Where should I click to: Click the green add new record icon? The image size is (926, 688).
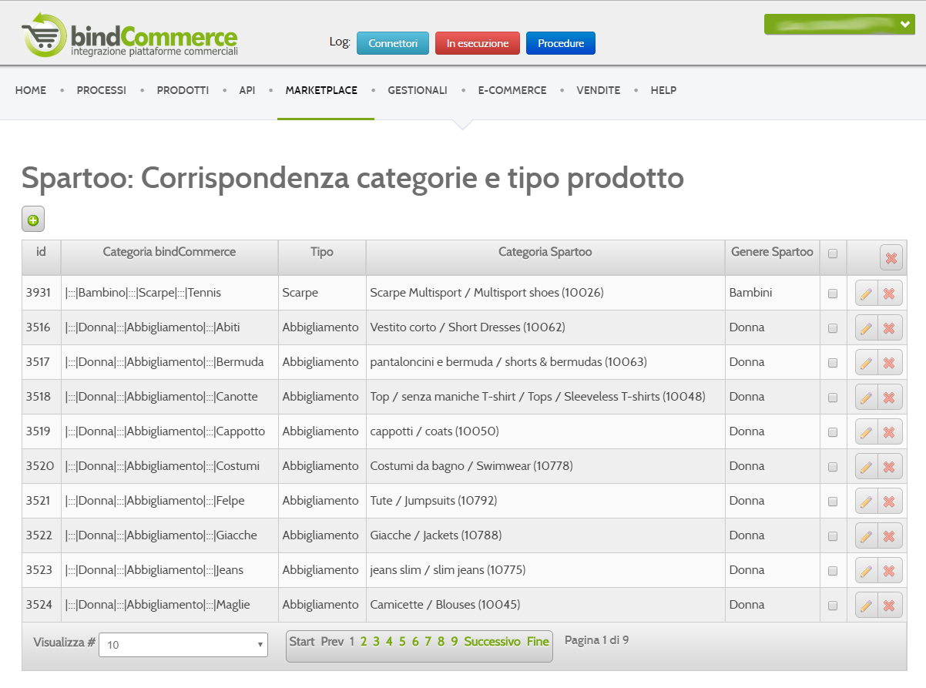click(x=33, y=220)
